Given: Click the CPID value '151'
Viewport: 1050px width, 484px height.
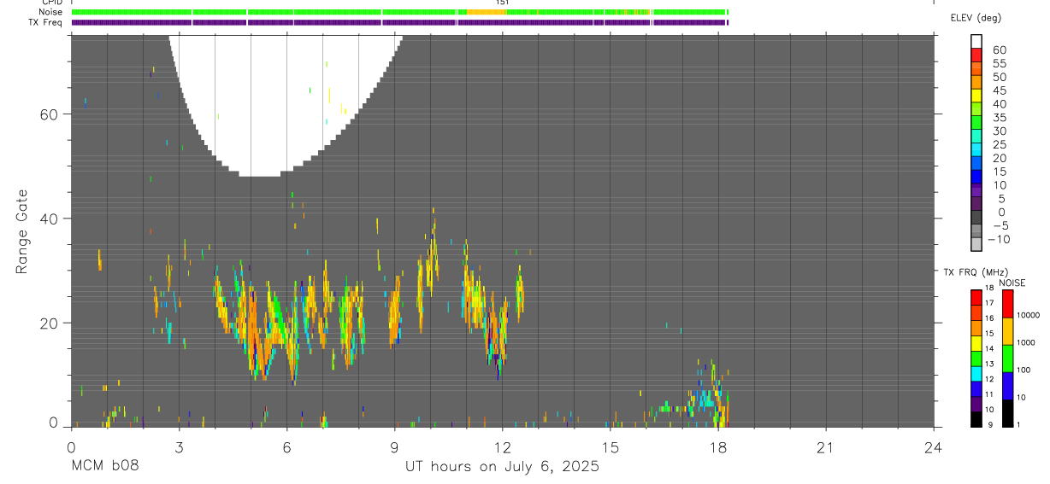Looking at the screenshot, I should (502, 3).
